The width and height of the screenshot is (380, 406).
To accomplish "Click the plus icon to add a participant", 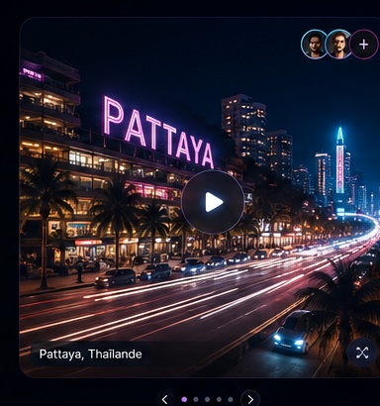I will point(363,45).
